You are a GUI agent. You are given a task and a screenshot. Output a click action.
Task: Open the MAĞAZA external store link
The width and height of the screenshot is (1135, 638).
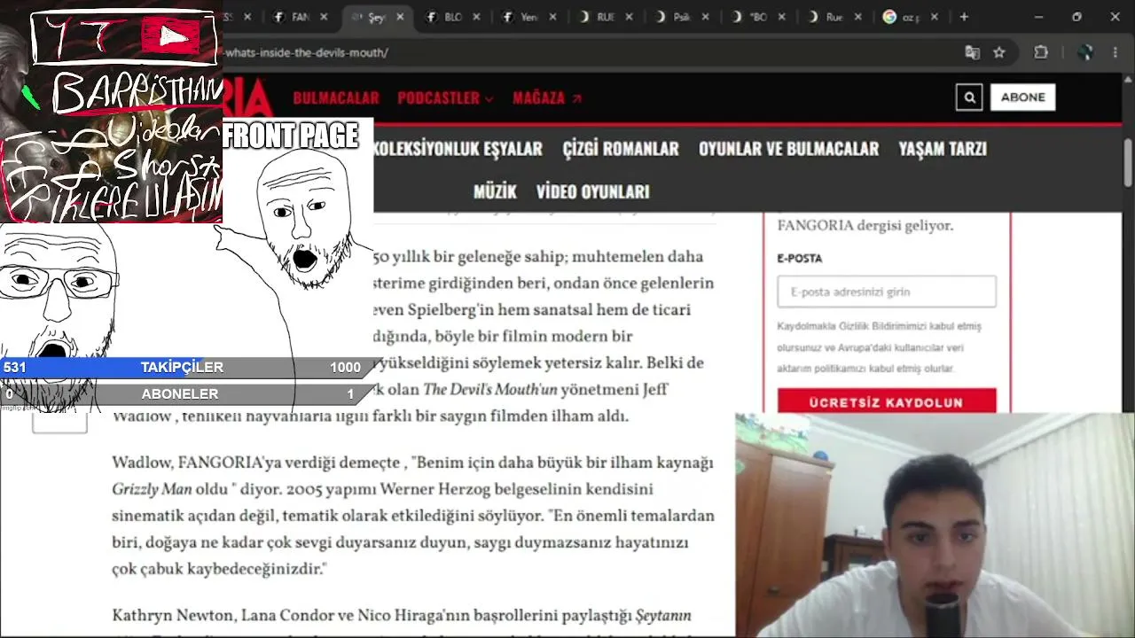click(547, 97)
